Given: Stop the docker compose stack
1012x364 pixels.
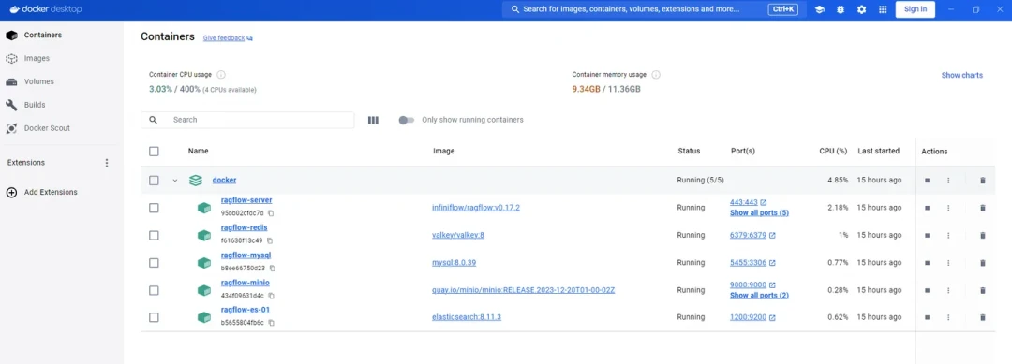Looking at the screenshot, I should [927, 181].
